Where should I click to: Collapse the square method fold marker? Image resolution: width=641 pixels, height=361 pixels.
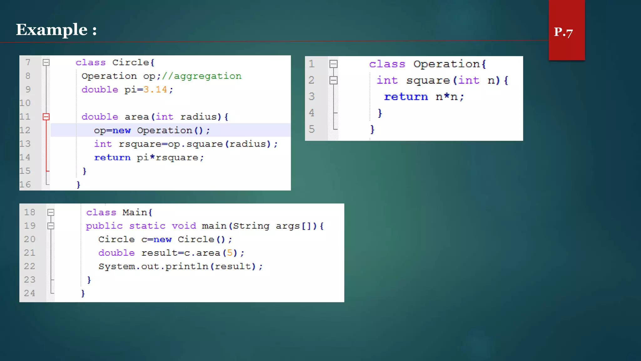[333, 81]
